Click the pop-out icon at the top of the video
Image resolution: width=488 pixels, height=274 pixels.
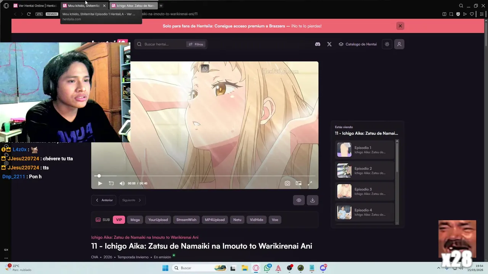click(x=205, y=68)
